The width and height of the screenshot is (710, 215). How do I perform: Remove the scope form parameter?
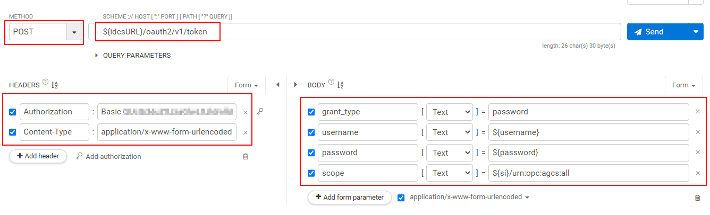698,173
